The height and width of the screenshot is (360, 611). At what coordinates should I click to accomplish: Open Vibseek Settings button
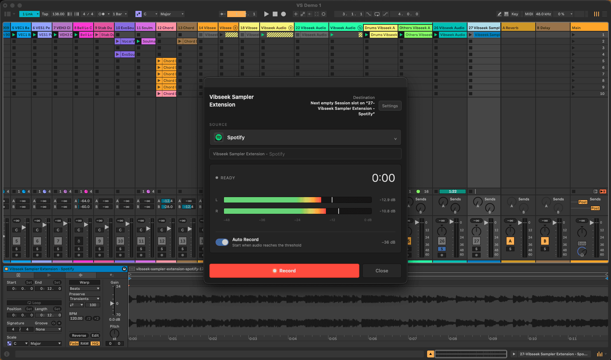click(390, 106)
